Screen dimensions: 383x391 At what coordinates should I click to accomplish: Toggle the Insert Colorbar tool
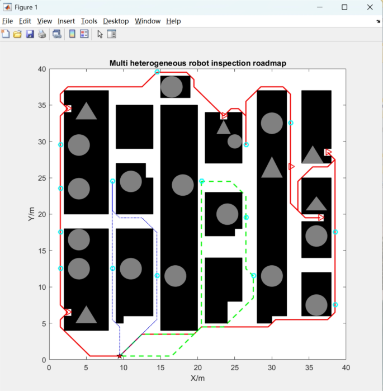tap(72, 34)
